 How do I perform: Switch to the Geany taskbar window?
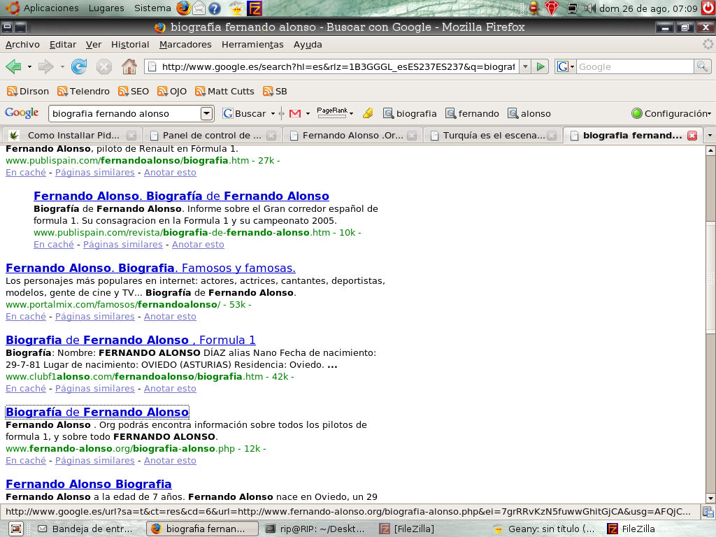544,529
